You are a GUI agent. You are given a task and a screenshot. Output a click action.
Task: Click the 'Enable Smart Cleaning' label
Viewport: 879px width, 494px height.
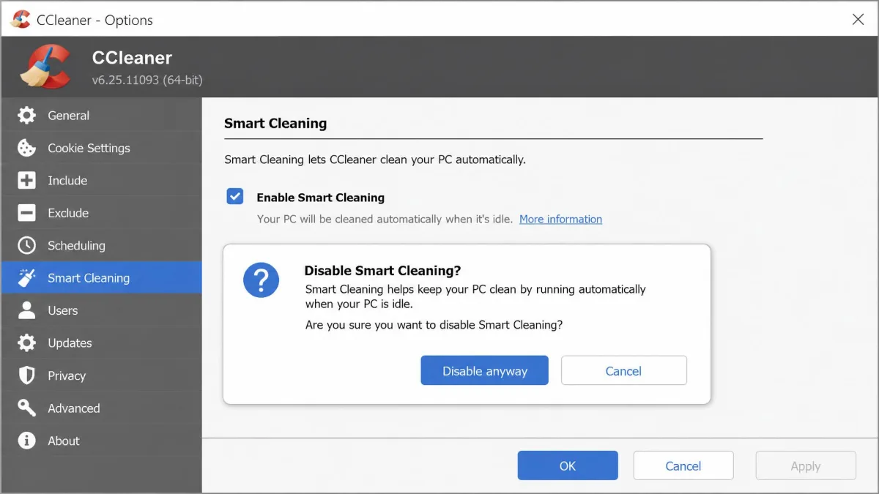[x=320, y=198]
